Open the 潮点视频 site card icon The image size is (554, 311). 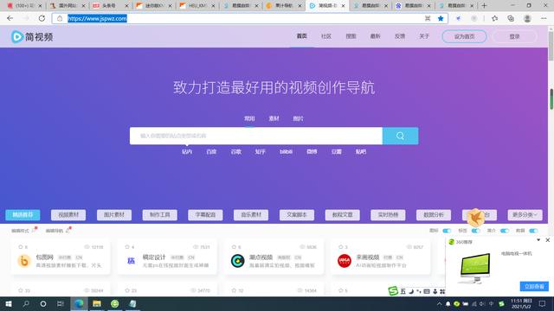pyautogui.click(x=237, y=261)
